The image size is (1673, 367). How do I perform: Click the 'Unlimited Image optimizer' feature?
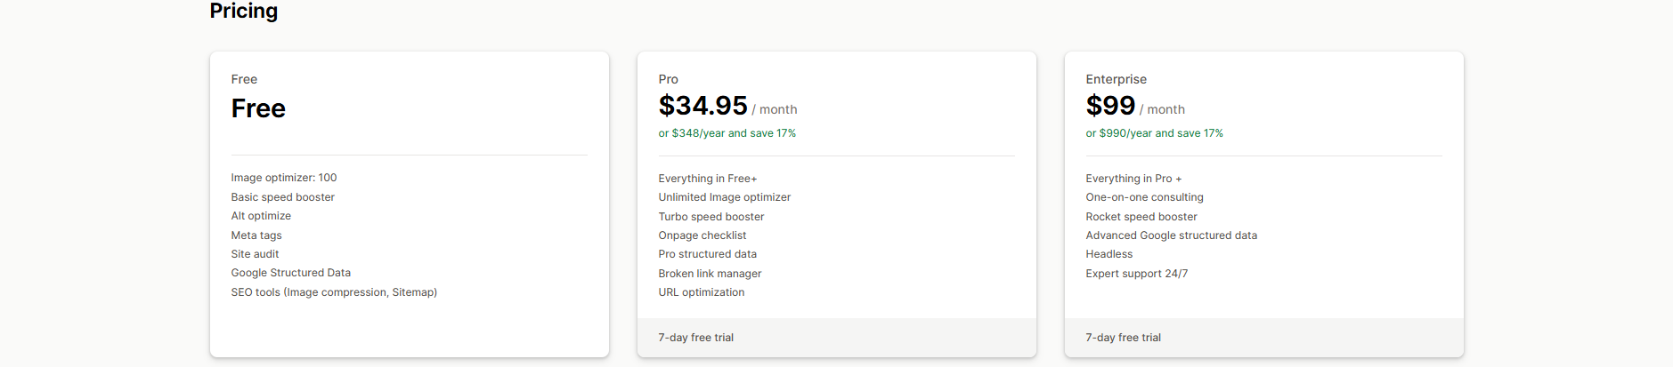[x=724, y=197]
